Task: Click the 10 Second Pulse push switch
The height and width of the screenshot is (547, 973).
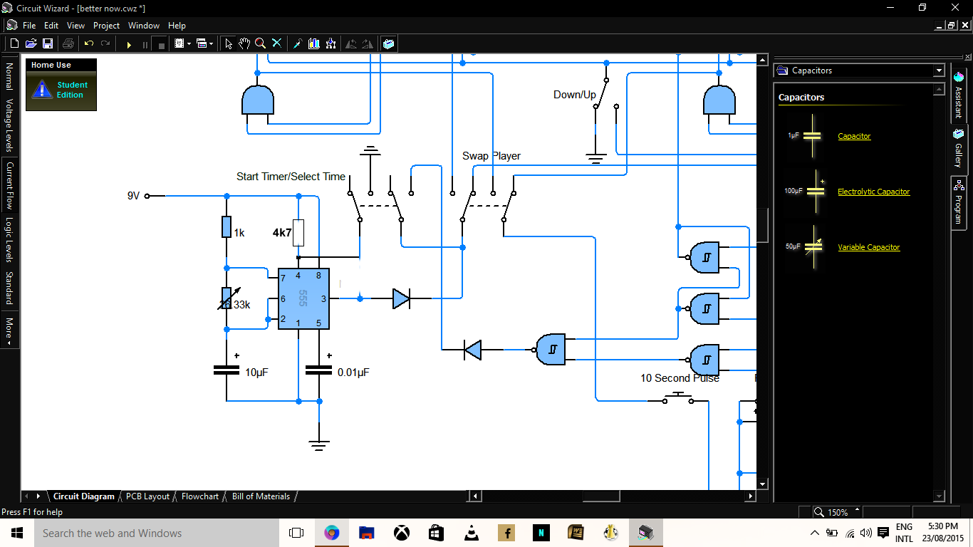Action: click(x=679, y=398)
